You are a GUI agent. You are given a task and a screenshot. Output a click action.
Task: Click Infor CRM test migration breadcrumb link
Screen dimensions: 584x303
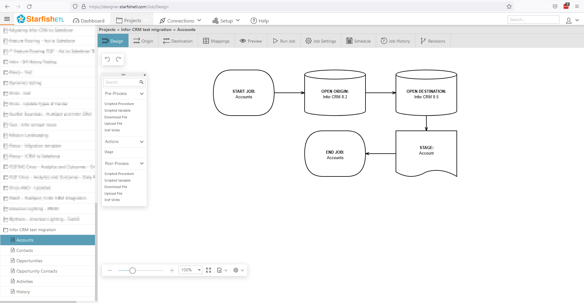coord(146,30)
